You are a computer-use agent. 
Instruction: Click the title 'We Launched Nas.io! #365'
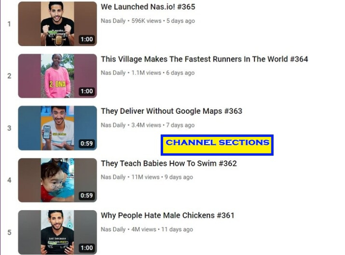(148, 7)
